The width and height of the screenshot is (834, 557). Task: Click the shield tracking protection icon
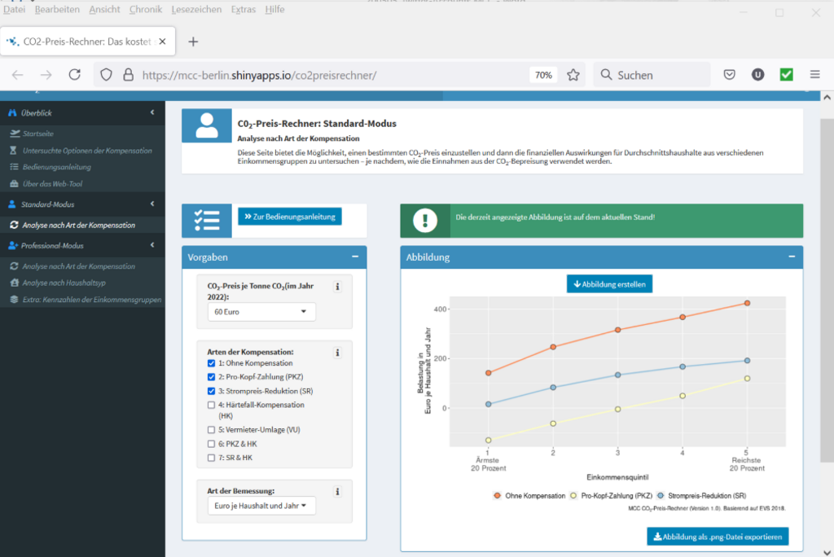click(107, 75)
